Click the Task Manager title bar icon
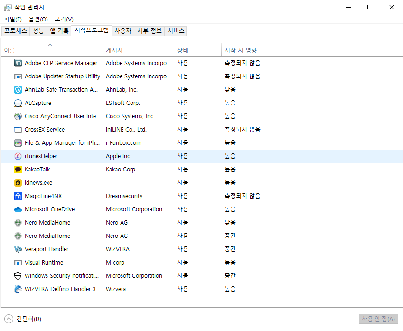Viewport: 403px width, 331px height. click(x=8, y=8)
